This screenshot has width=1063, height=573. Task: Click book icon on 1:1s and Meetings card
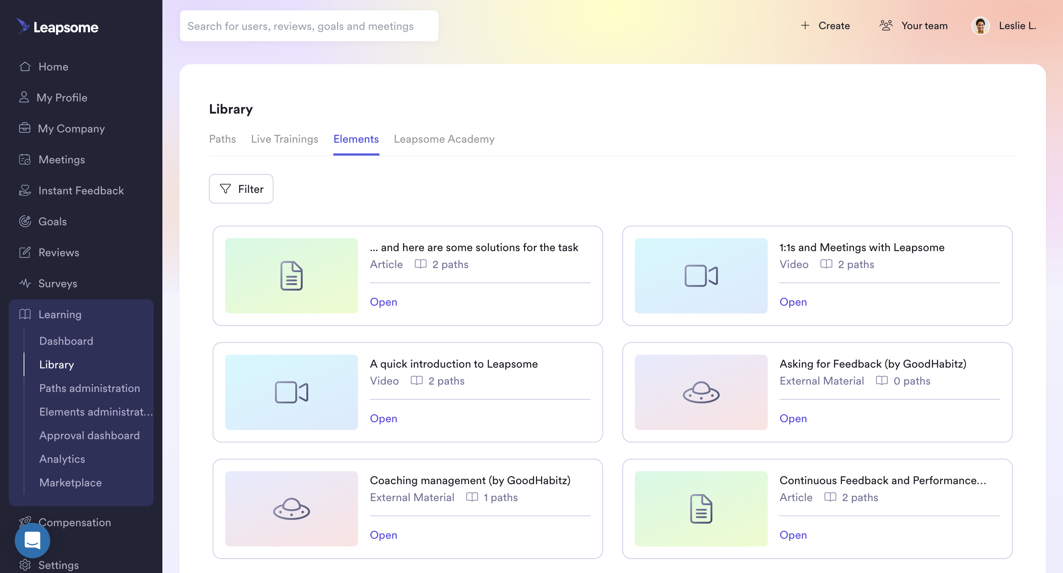coord(826,264)
